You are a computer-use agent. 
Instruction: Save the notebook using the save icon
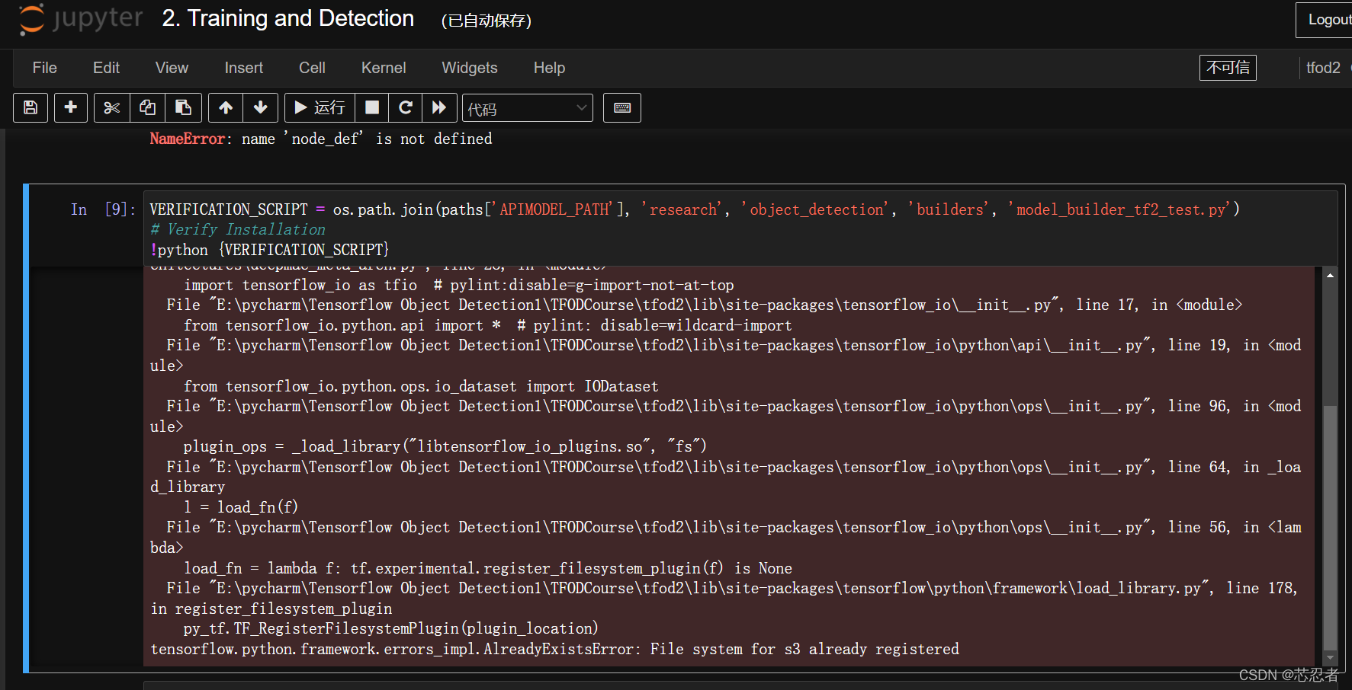[x=30, y=107]
